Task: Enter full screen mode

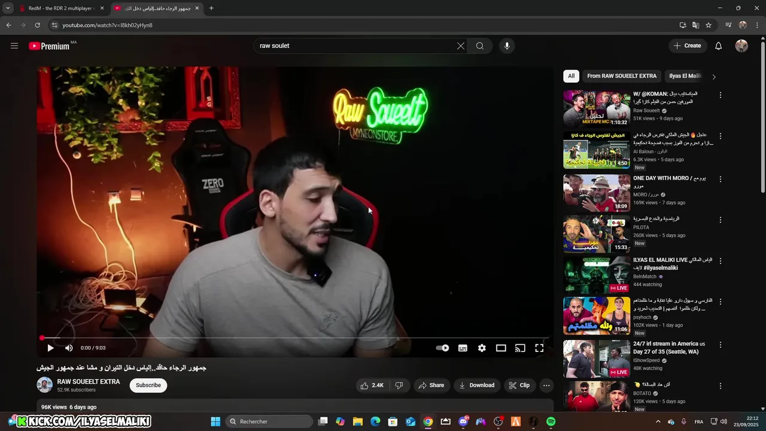Action: point(539,348)
